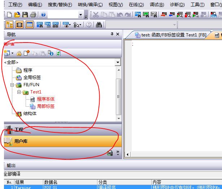
Task: Click the Open project folder icon
Action: coord(17,15)
